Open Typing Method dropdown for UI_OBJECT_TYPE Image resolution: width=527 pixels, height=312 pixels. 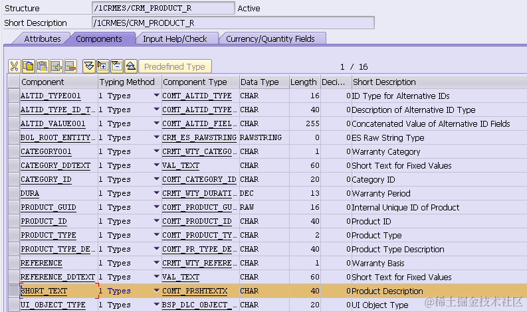click(156, 305)
